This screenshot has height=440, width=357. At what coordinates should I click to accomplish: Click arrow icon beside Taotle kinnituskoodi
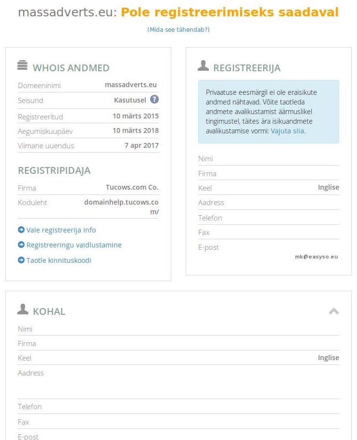(21, 260)
